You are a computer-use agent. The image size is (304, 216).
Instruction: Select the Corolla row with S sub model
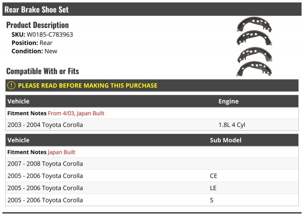(x=152, y=200)
